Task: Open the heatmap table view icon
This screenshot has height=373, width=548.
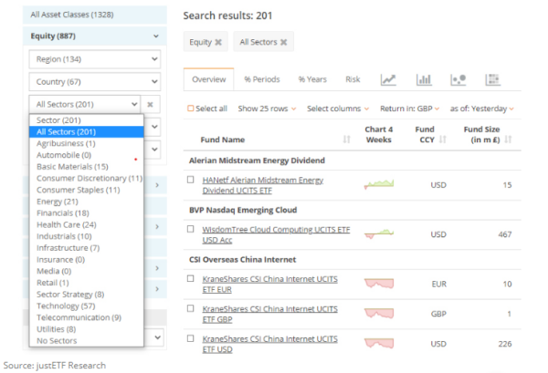Action: [x=493, y=79]
